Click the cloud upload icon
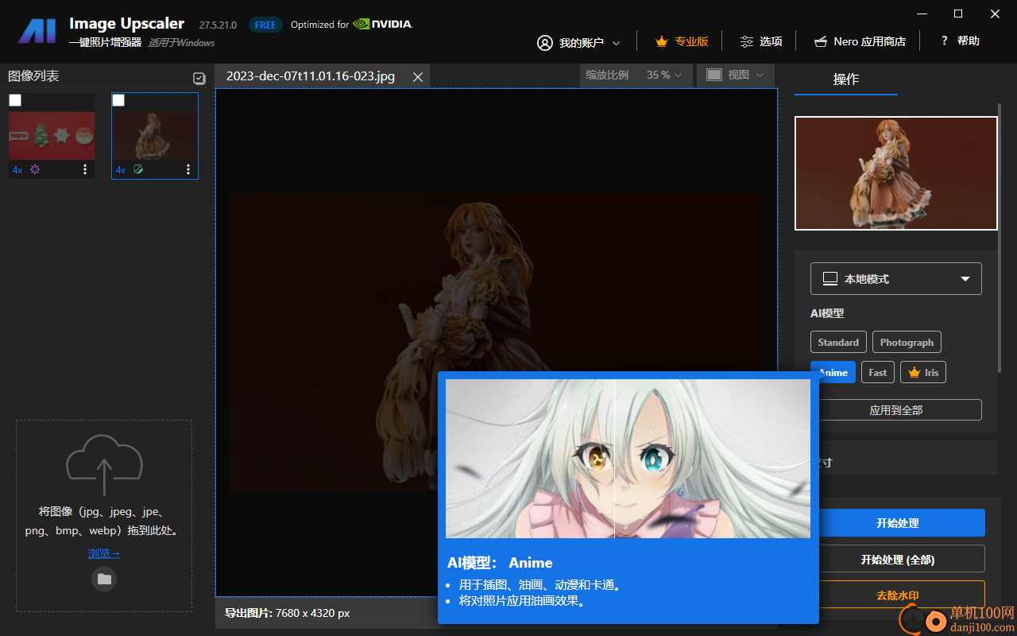 coord(104,464)
